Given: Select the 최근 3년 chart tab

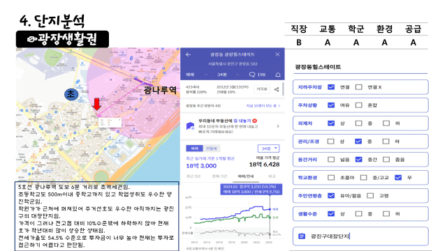Looking at the screenshot, I should click(x=193, y=176).
